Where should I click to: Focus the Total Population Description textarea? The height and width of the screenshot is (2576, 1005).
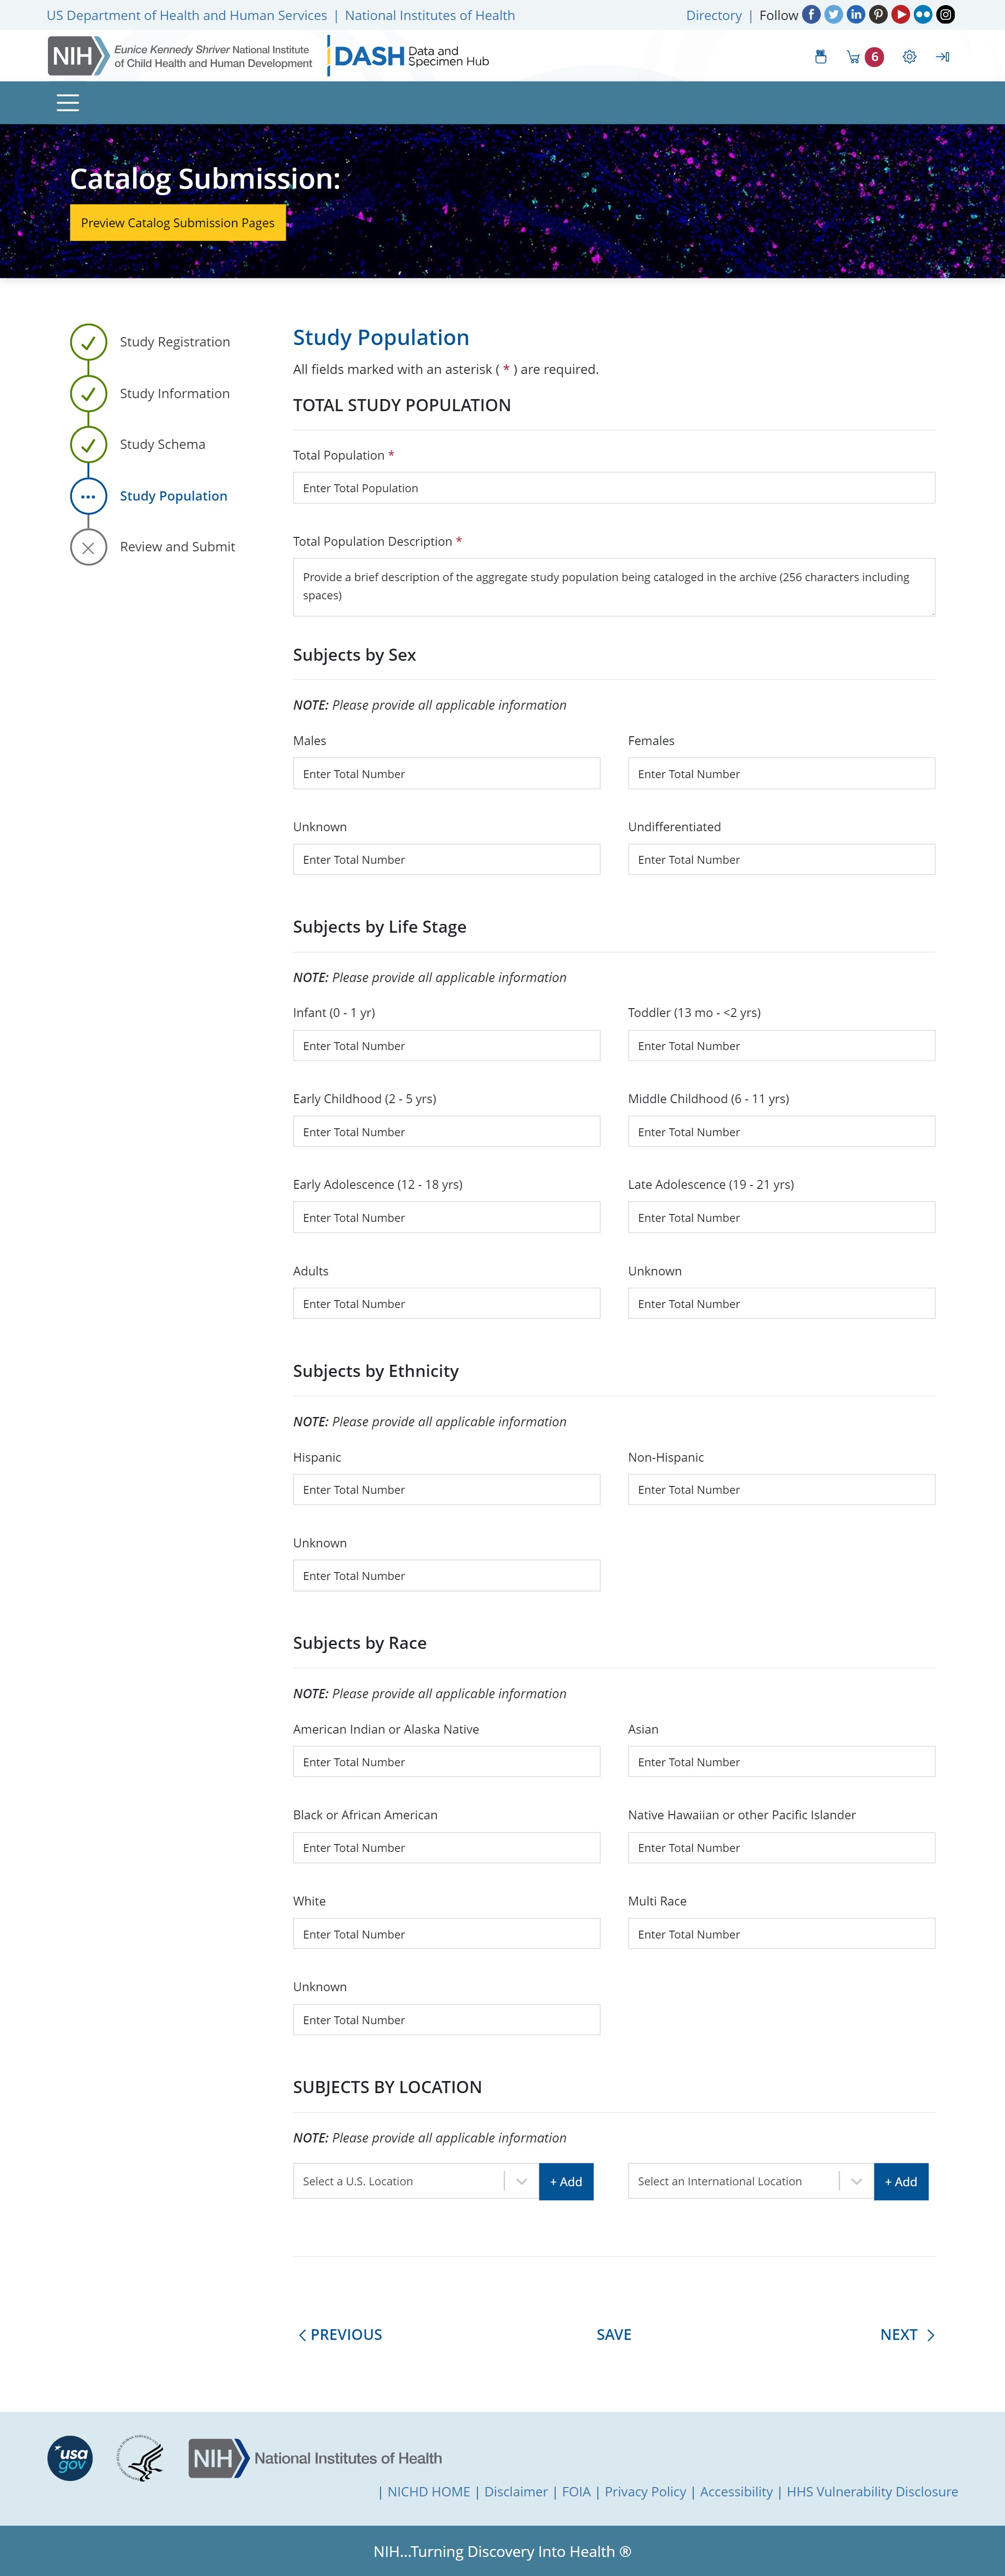pos(613,587)
